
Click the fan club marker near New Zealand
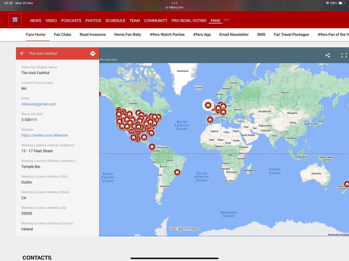coord(346,184)
